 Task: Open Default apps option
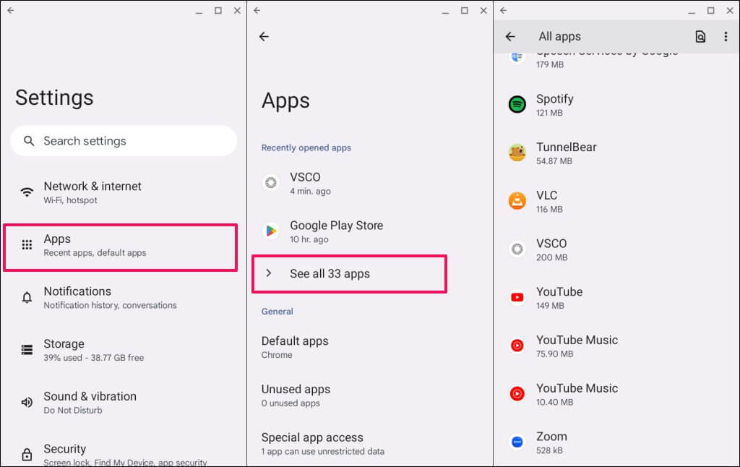click(x=369, y=347)
